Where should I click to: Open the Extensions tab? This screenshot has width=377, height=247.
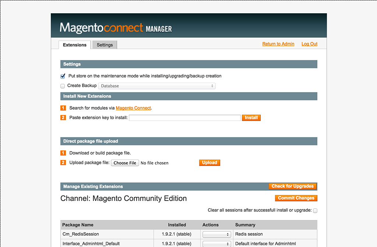click(74, 45)
